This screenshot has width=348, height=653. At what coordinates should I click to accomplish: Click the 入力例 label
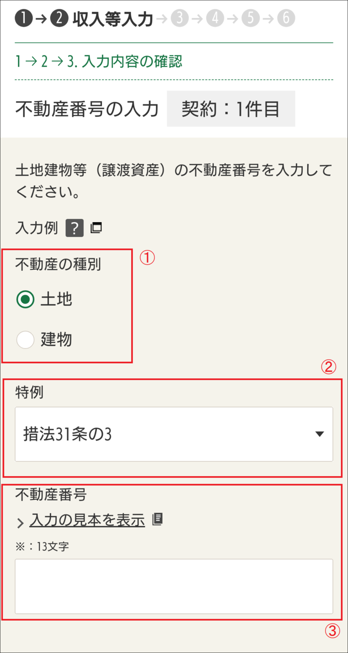[37, 229]
